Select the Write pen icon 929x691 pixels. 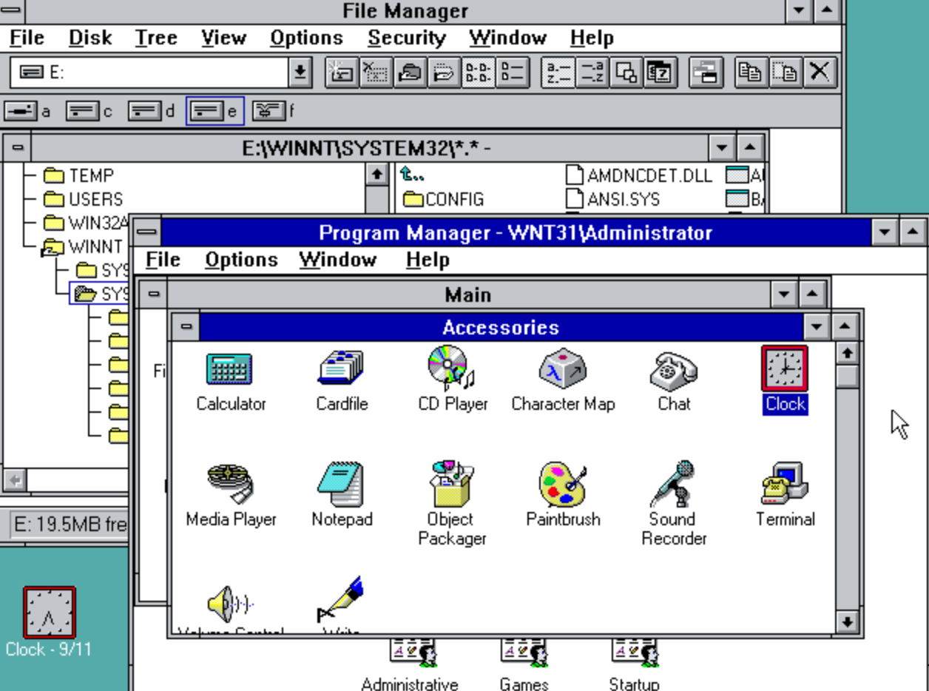pyautogui.click(x=341, y=600)
